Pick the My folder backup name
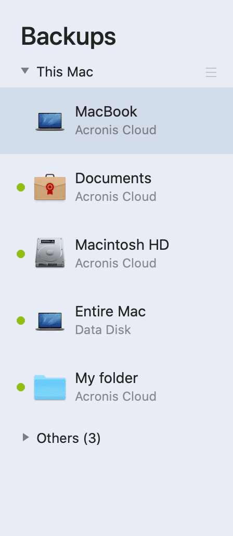The image size is (233, 536). point(106,378)
